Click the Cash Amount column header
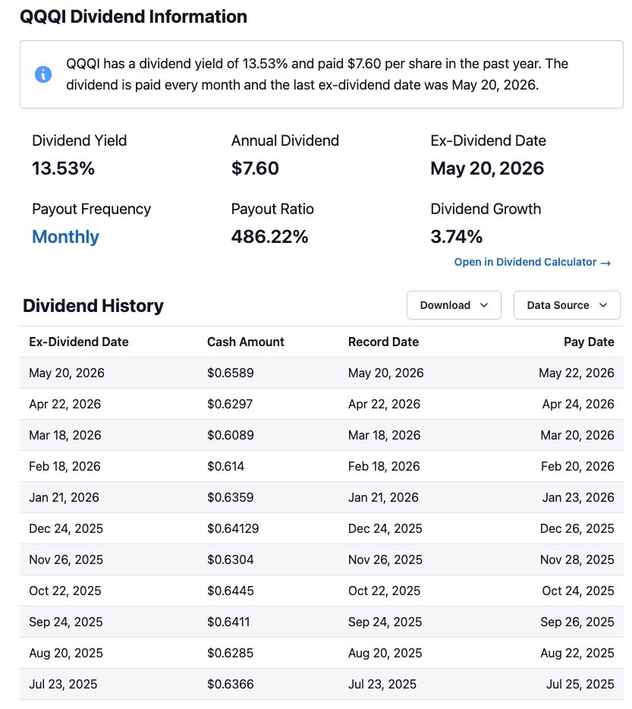 tap(246, 342)
